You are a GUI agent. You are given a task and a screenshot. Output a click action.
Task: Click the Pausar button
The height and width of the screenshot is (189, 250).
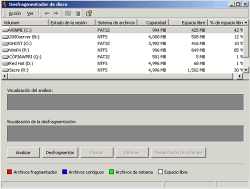point(96,152)
